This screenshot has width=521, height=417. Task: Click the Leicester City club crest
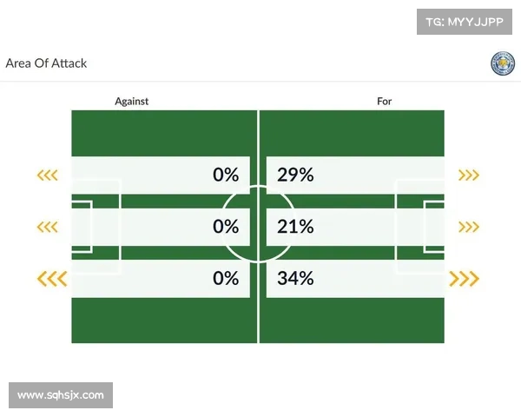502,63
